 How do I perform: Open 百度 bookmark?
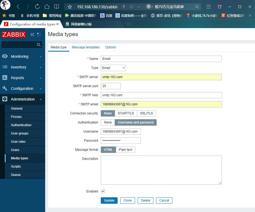106,16
